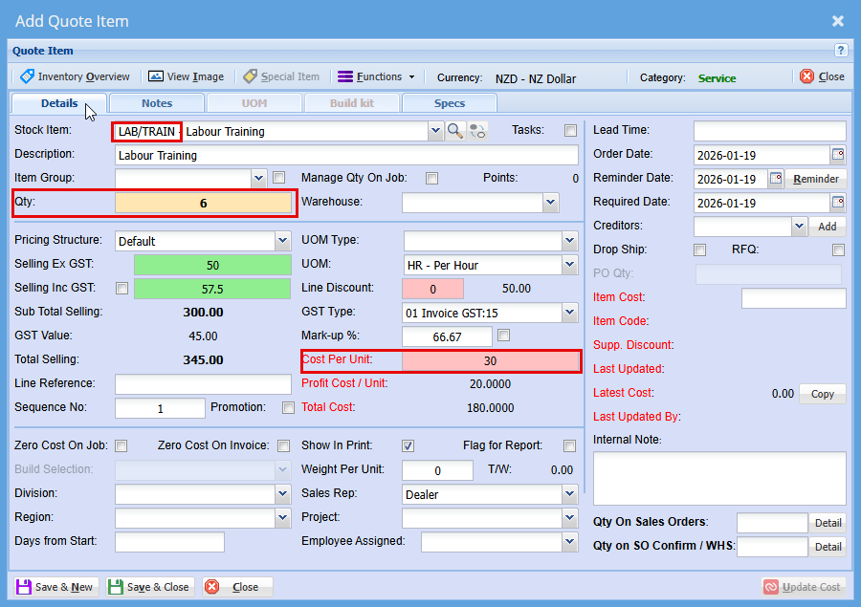This screenshot has height=607, width=861.
Task: Open Inventory Overview from toolbar
Action: (75, 76)
